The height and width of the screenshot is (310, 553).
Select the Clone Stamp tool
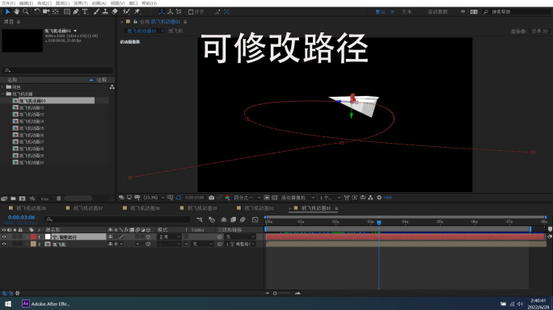tap(105, 11)
